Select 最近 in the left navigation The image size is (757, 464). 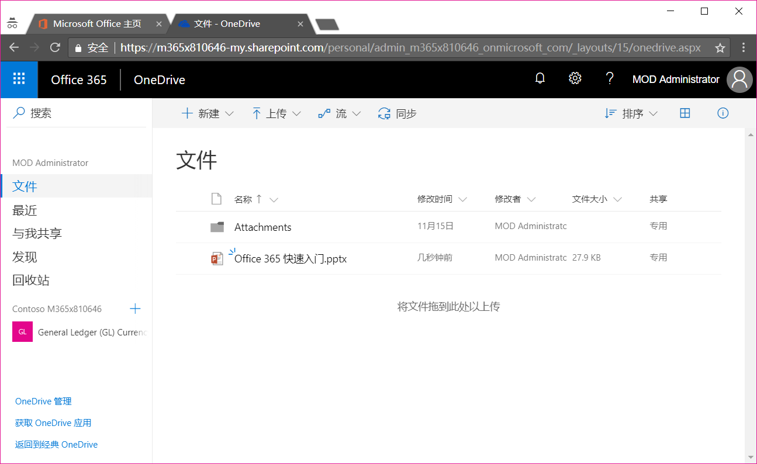point(25,209)
